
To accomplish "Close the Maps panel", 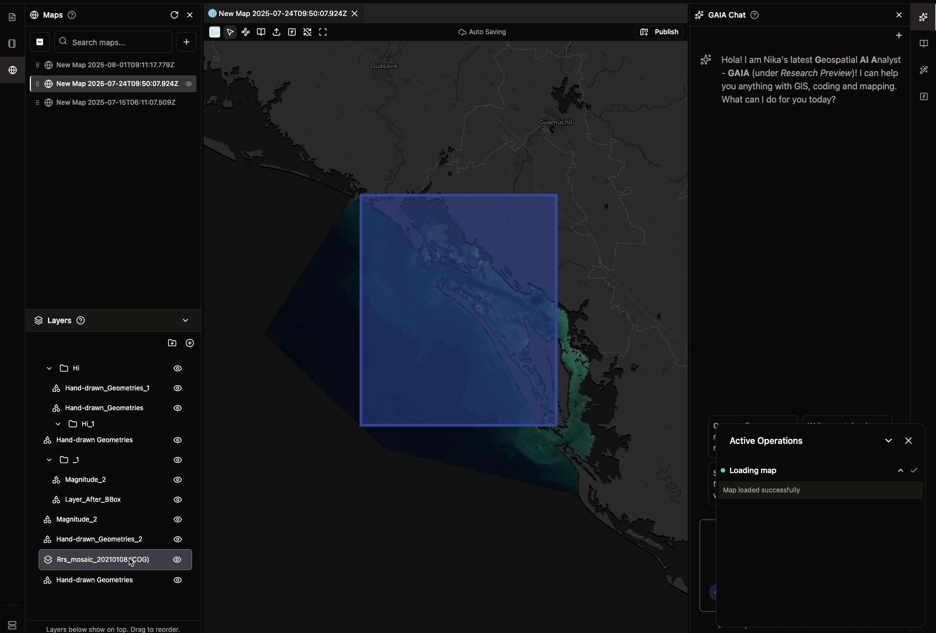I will pyautogui.click(x=190, y=15).
